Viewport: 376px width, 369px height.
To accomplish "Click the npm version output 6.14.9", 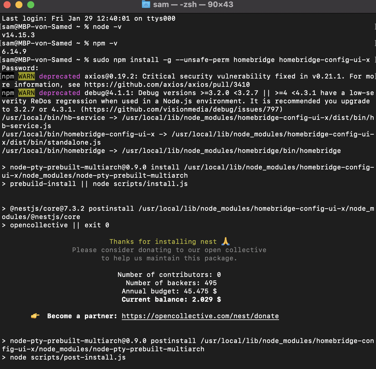I will 14,51.
